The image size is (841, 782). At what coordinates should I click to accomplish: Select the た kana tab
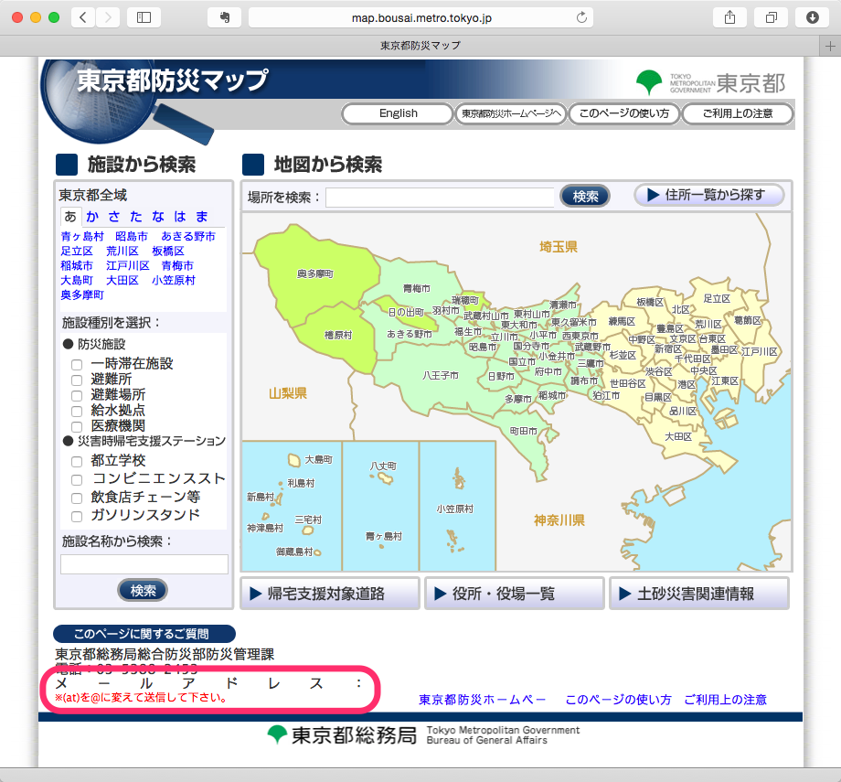tap(135, 216)
